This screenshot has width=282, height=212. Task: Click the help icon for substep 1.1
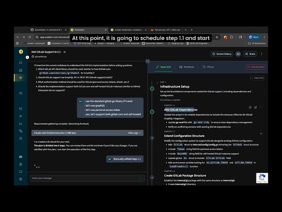[x=250, y=107]
